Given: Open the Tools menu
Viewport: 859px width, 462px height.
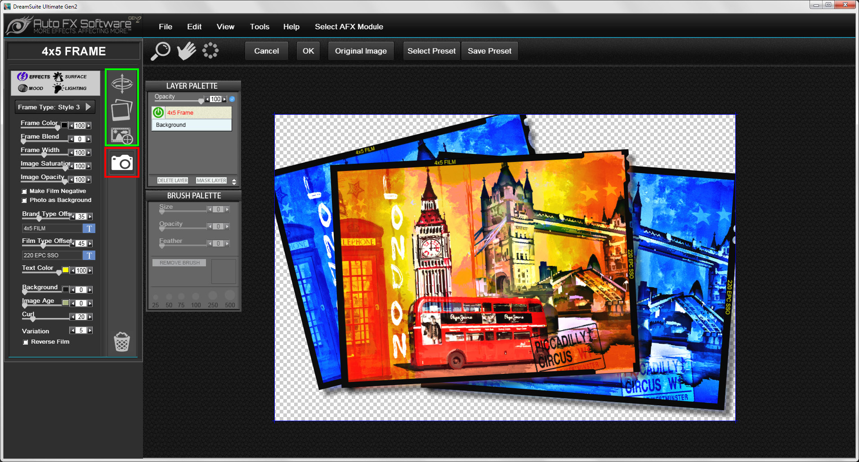Looking at the screenshot, I should click(x=259, y=27).
